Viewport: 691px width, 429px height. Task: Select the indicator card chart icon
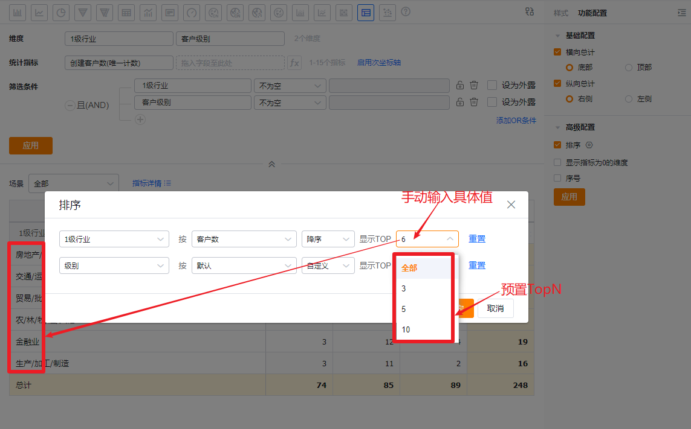pyautogui.click(x=170, y=13)
